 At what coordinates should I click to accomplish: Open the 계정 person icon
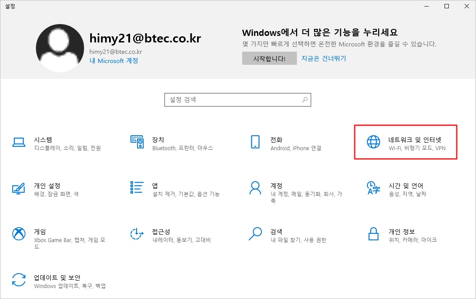(255, 188)
